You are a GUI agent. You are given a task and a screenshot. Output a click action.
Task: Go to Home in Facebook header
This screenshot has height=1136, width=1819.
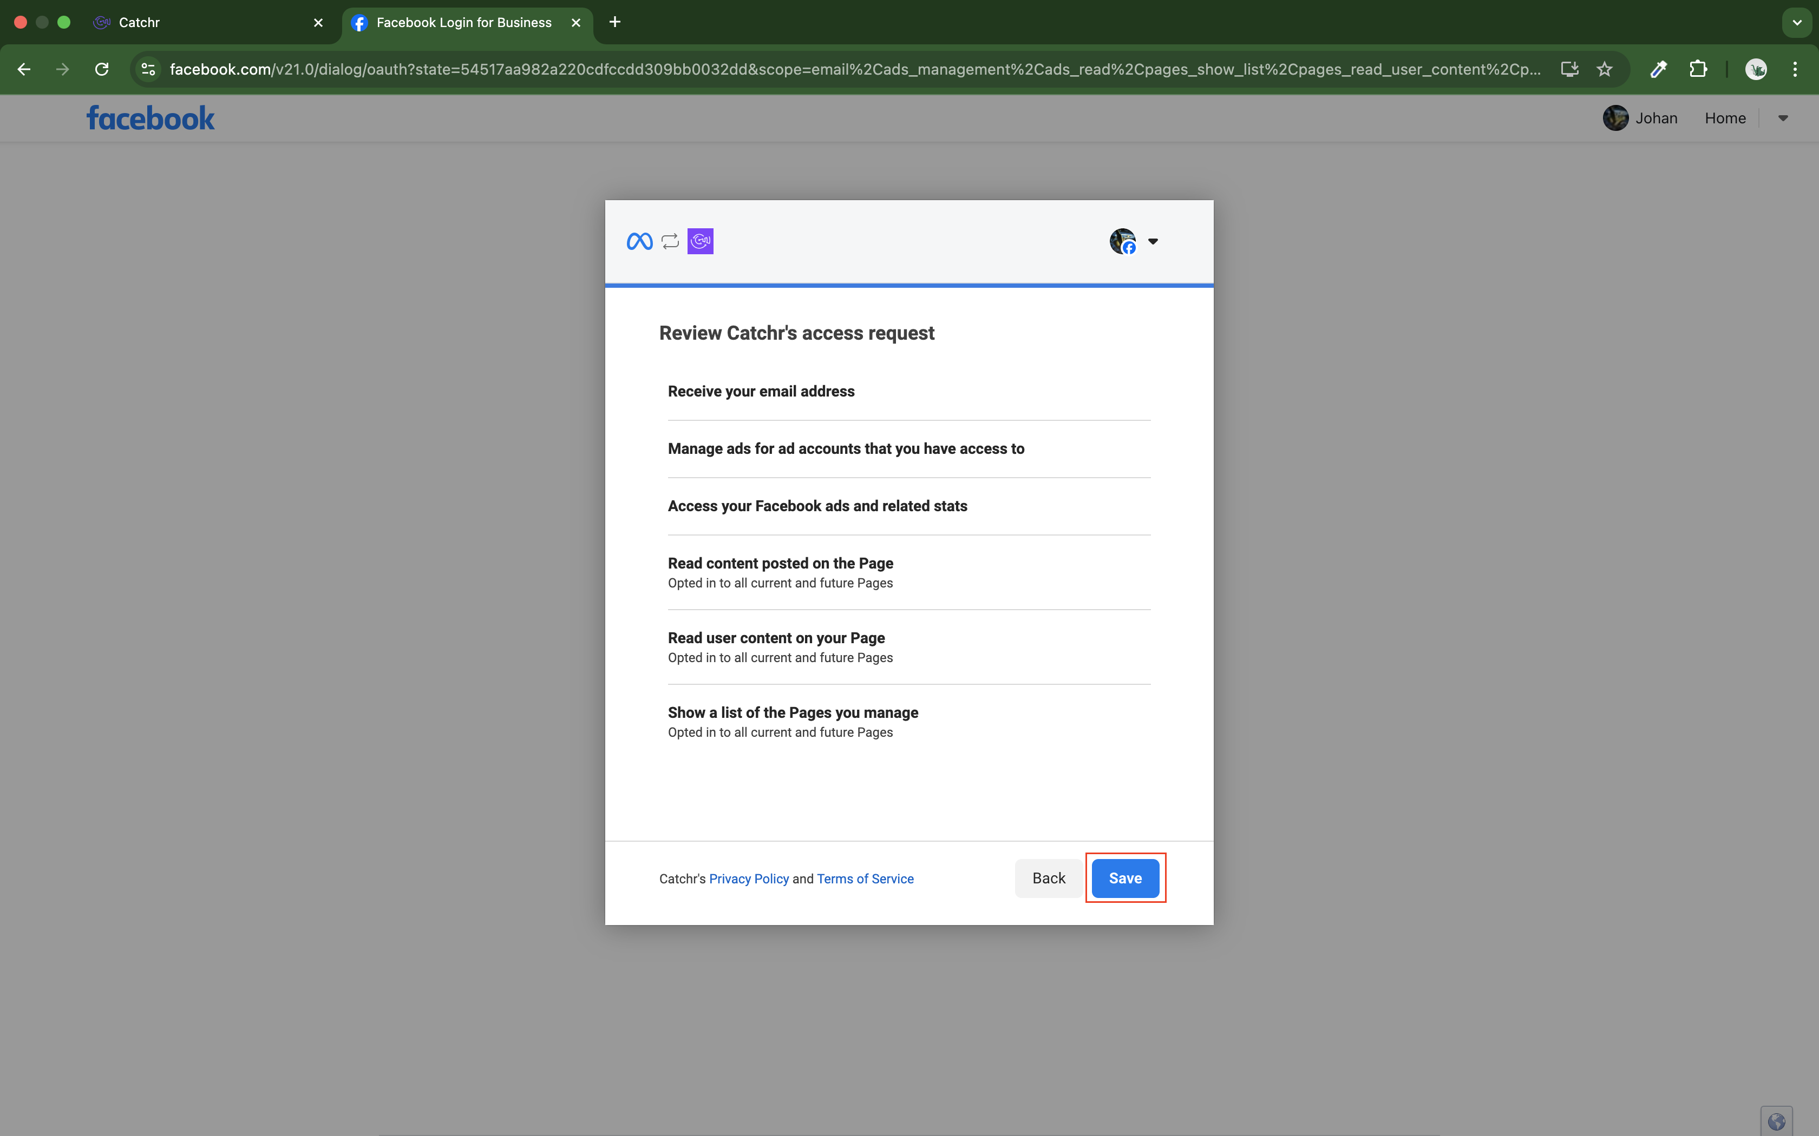(1725, 118)
